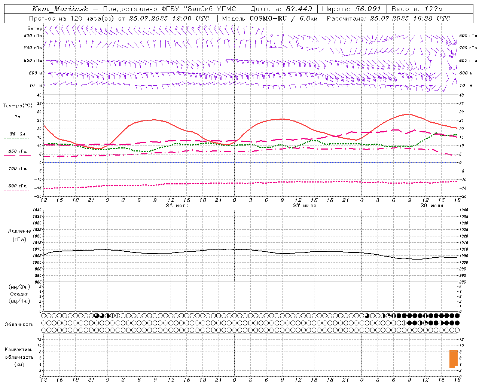Click the Конвективн. convective cloud label
Image resolution: width=479 pixels, height=383 pixels.
(x=19, y=350)
